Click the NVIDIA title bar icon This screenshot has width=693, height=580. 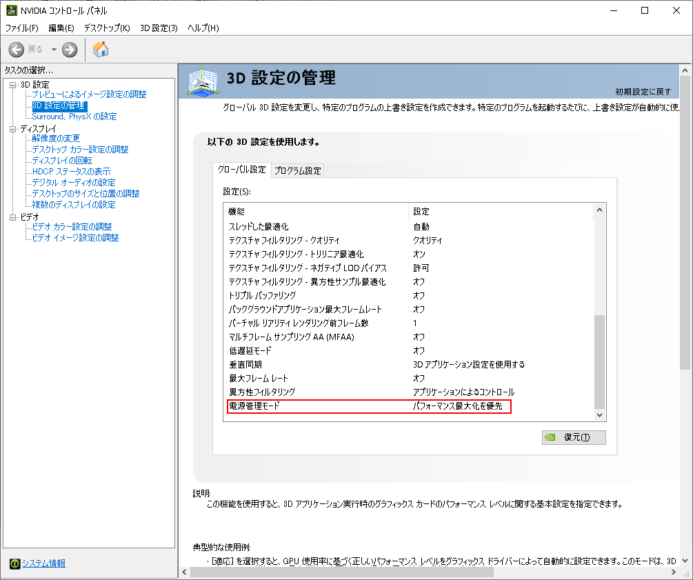point(12,10)
